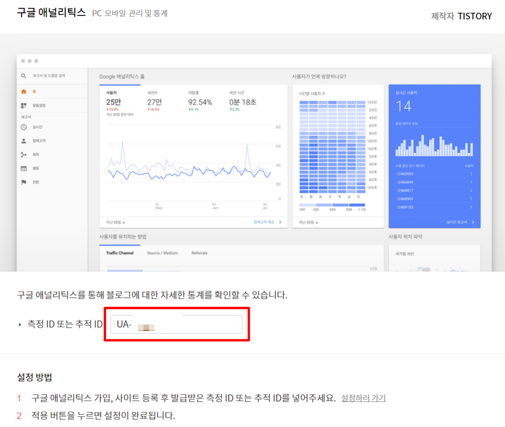Click the /2466049 active page row
Image resolution: width=505 pixels, height=427 pixels.
pos(434,182)
